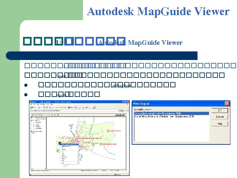
Task: Toggle the top layer group checkbox in legend
Action: [32, 117]
